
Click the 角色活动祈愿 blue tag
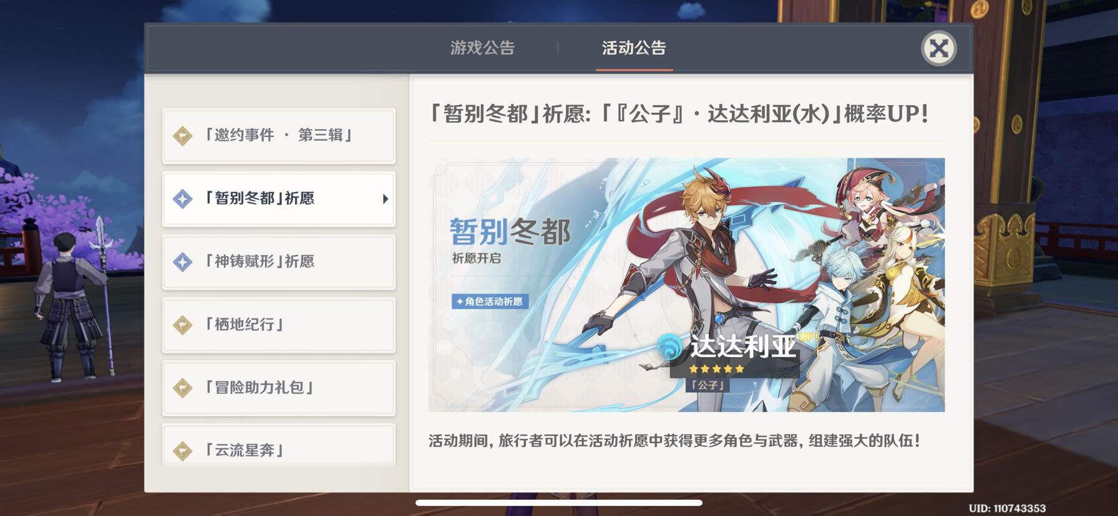(x=490, y=302)
